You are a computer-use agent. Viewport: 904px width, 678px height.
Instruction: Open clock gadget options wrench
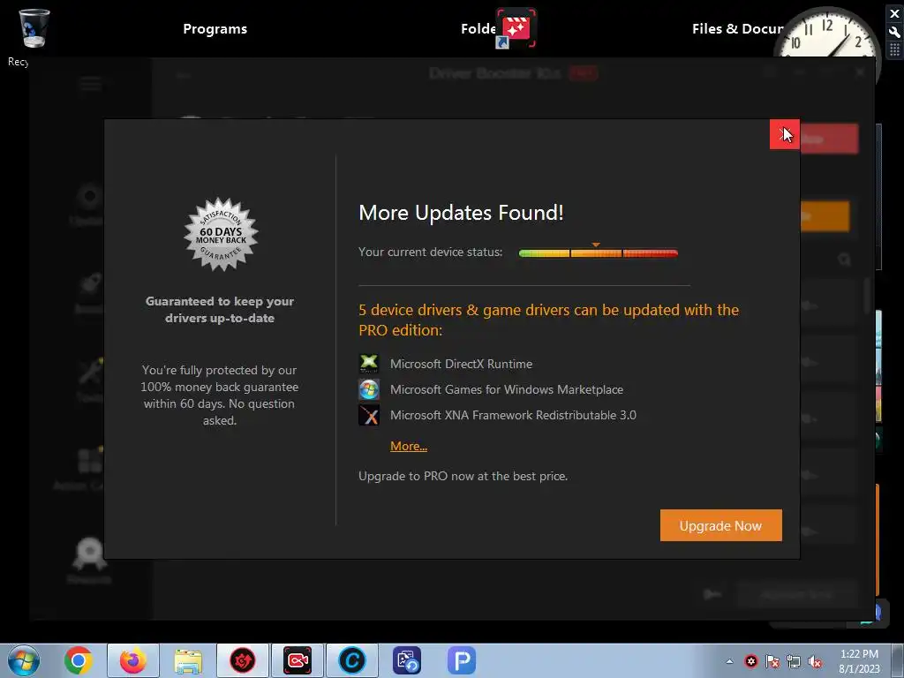(895, 32)
